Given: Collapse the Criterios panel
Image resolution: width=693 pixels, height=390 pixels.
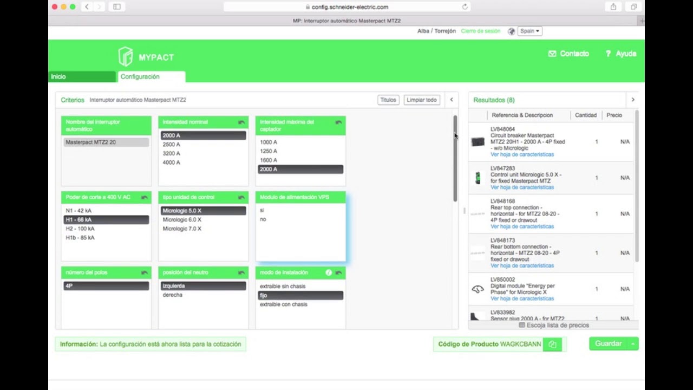Looking at the screenshot, I should (x=452, y=100).
